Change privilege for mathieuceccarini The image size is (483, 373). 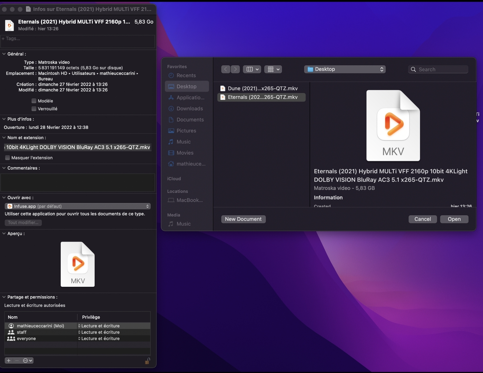coord(99,326)
